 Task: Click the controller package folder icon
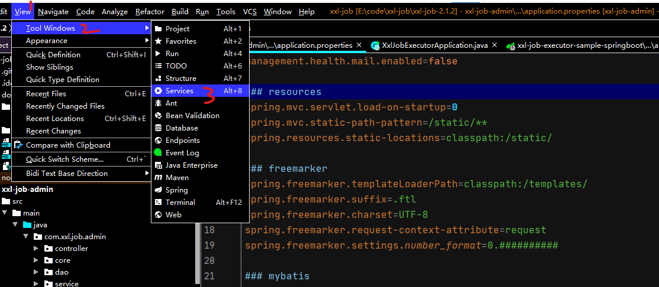click(x=49, y=249)
